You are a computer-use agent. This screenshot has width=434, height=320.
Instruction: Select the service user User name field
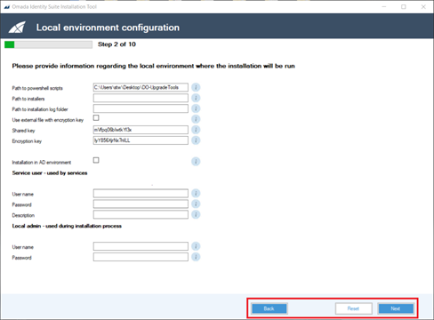[x=141, y=194]
